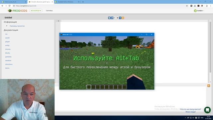Open the ТАРИФЫ menu item
Viewport: 213px width, 120px height.
[49, 11]
